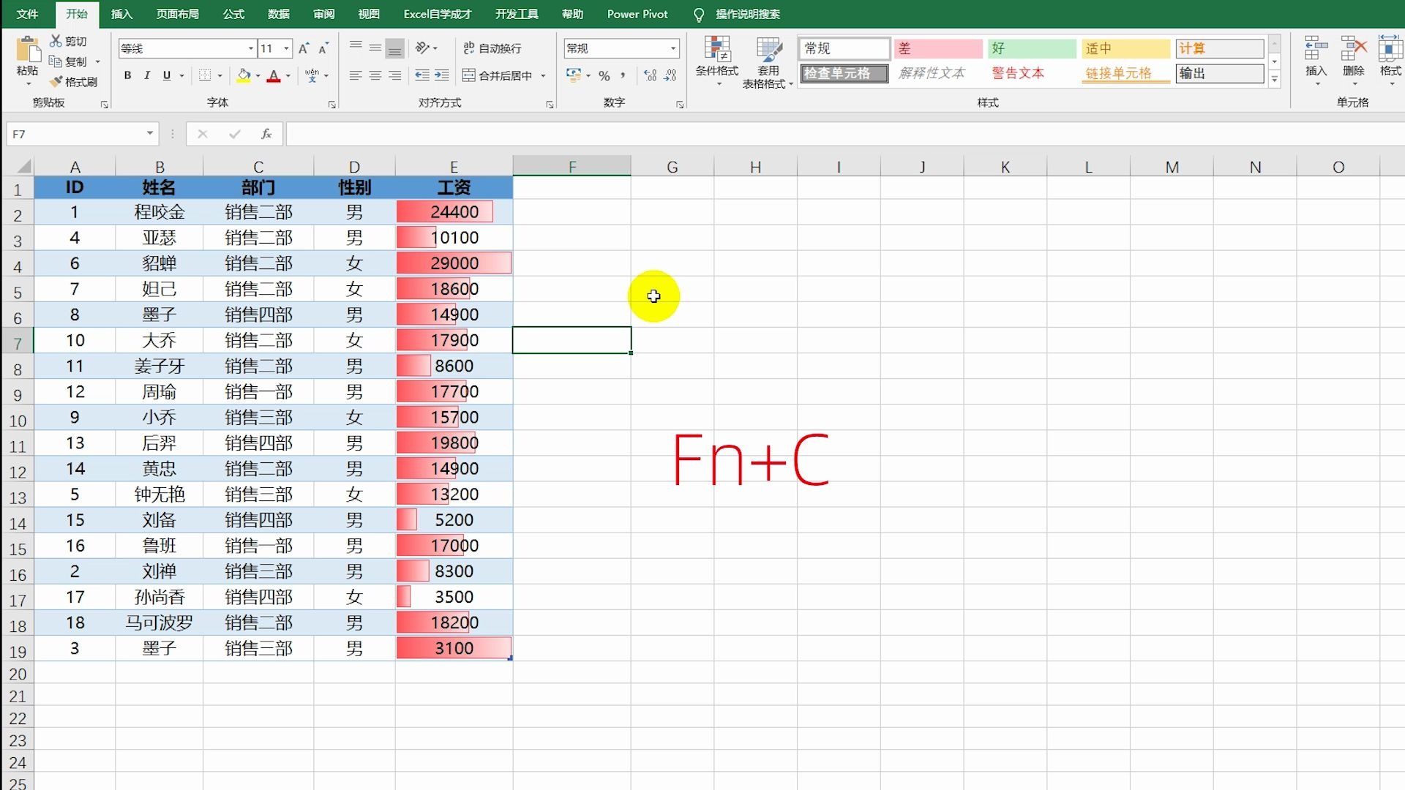Image resolution: width=1405 pixels, height=790 pixels.
Task: Select the Copy icon
Action: [x=56, y=61]
